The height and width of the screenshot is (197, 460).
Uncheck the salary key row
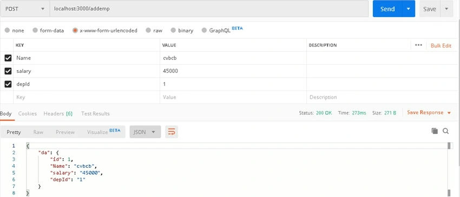tap(8, 71)
